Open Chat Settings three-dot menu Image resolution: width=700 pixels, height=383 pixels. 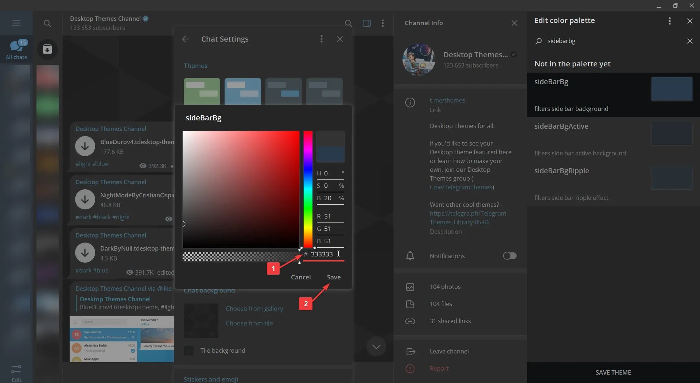coord(321,39)
